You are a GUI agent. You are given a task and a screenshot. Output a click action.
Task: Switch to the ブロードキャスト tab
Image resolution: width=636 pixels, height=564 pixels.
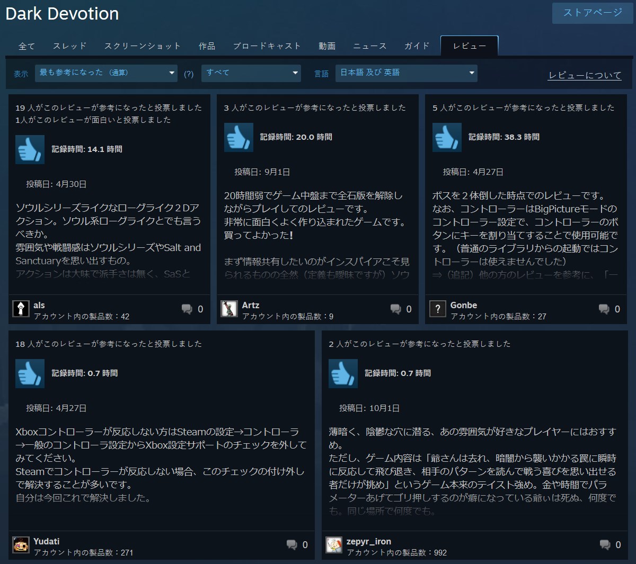pos(267,46)
